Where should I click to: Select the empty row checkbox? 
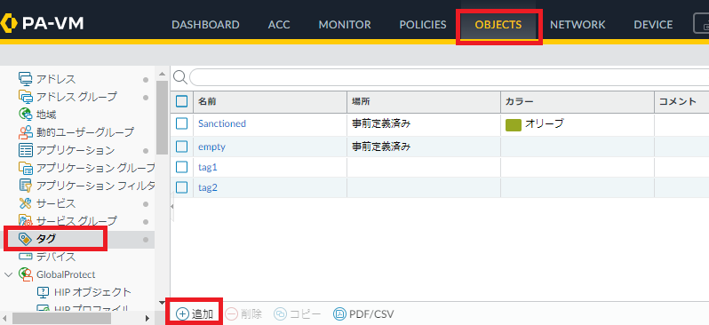click(x=181, y=147)
